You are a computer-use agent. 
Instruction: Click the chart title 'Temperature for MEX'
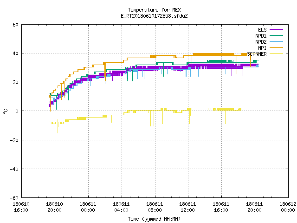(154, 10)
